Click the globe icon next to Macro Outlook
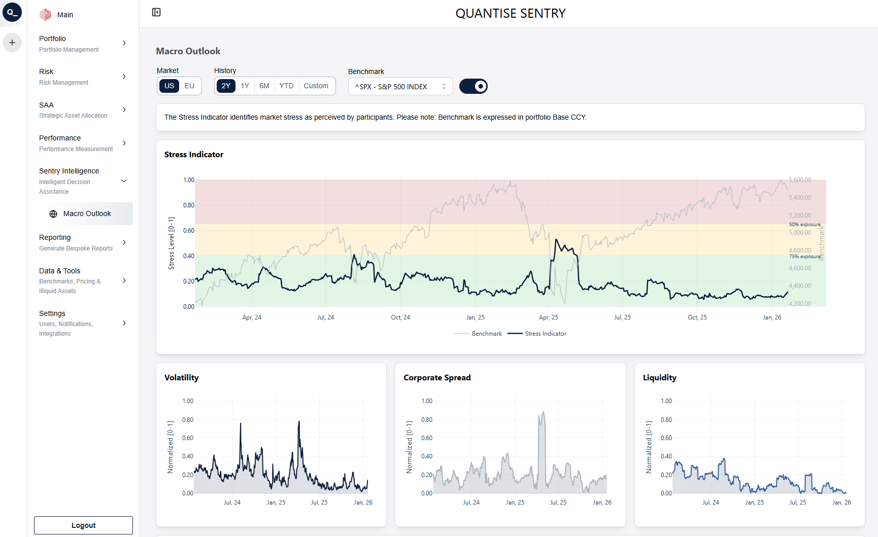This screenshot has width=878, height=537. (x=53, y=213)
